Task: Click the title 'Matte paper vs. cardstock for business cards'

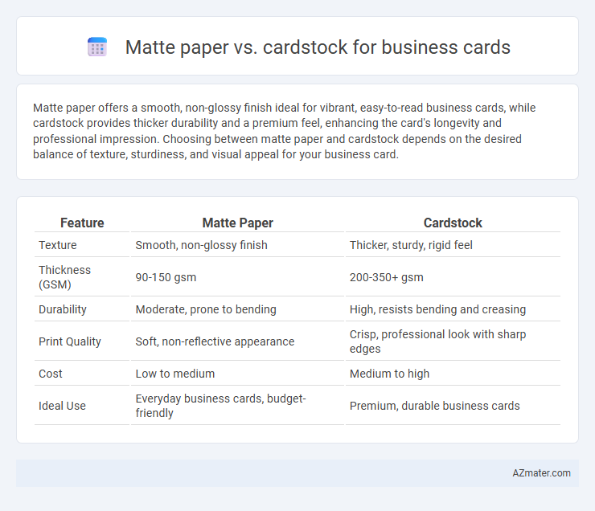Action: click(318, 47)
